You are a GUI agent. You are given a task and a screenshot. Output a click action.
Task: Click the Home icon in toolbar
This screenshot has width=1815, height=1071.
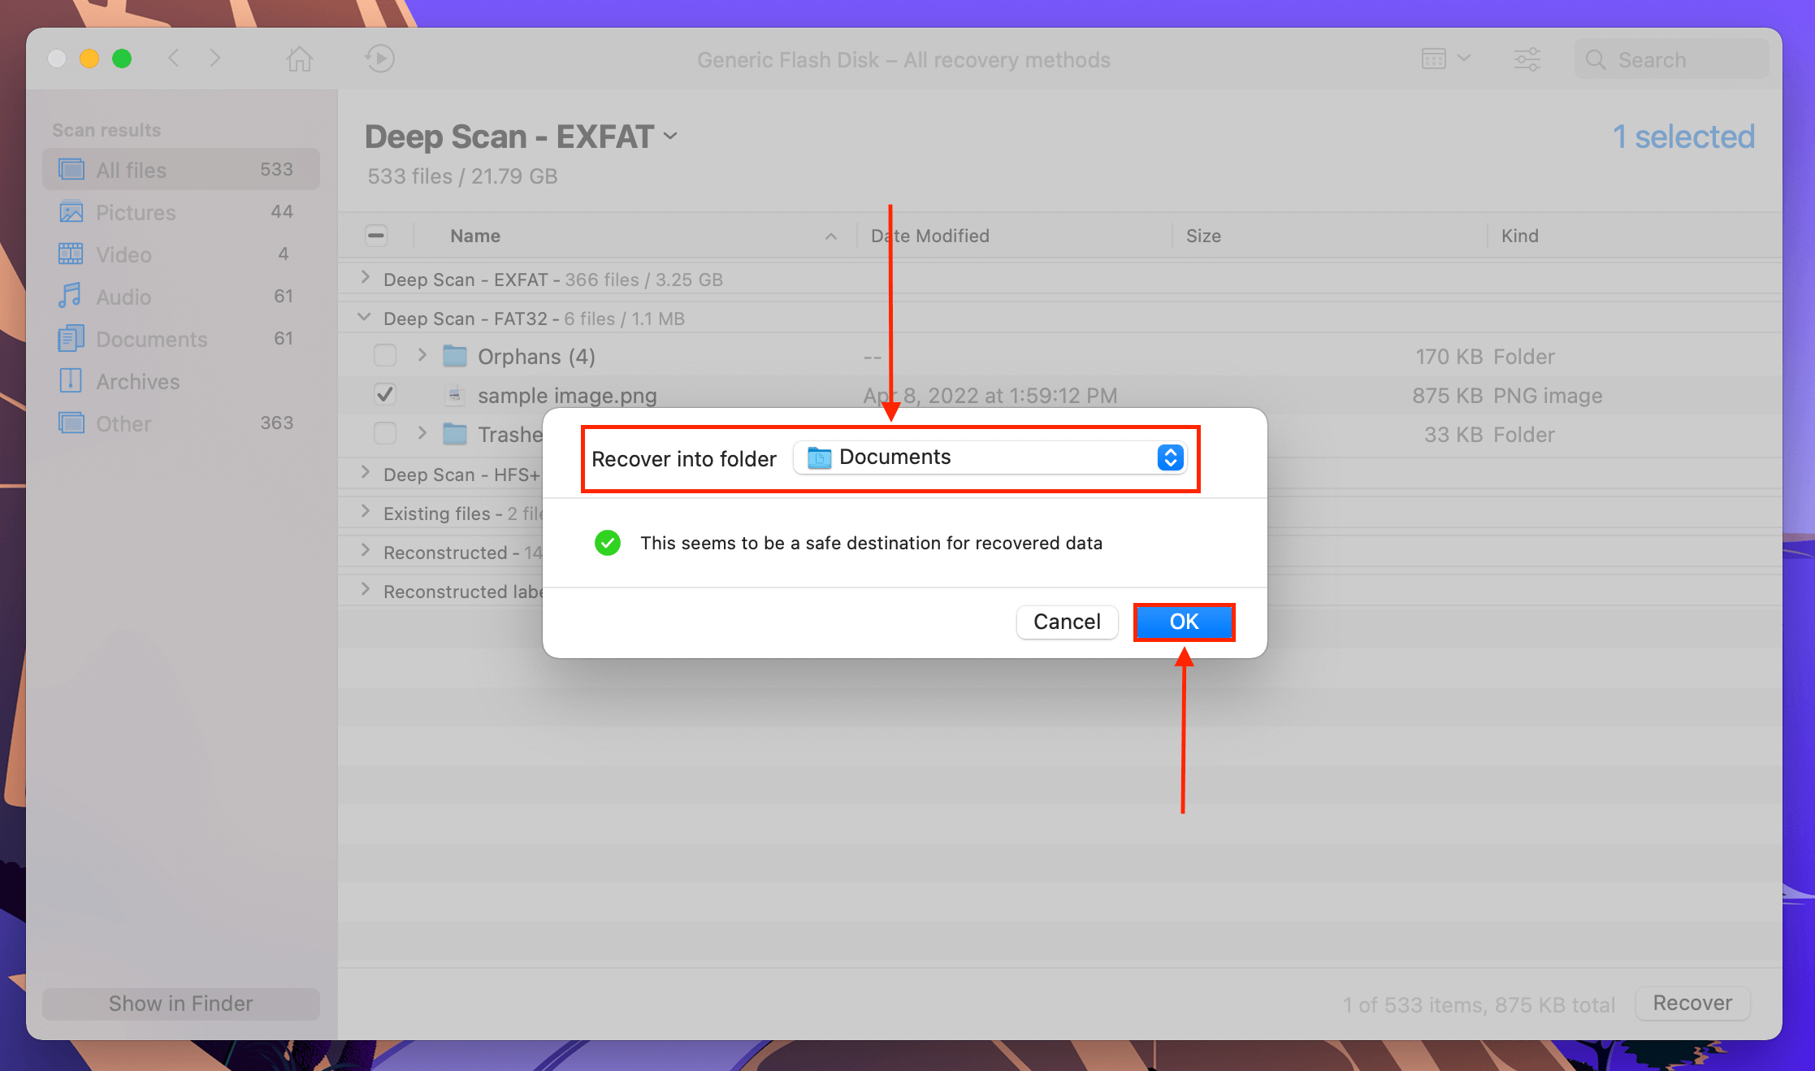300,59
